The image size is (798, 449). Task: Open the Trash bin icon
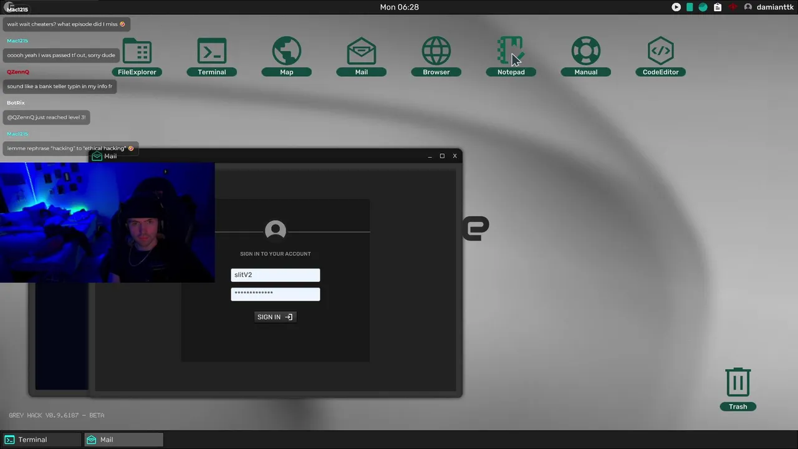738,389
